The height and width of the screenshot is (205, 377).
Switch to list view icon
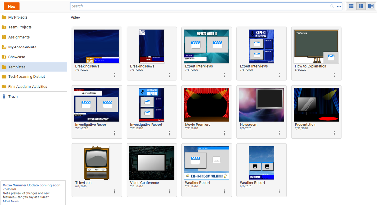tap(351, 6)
